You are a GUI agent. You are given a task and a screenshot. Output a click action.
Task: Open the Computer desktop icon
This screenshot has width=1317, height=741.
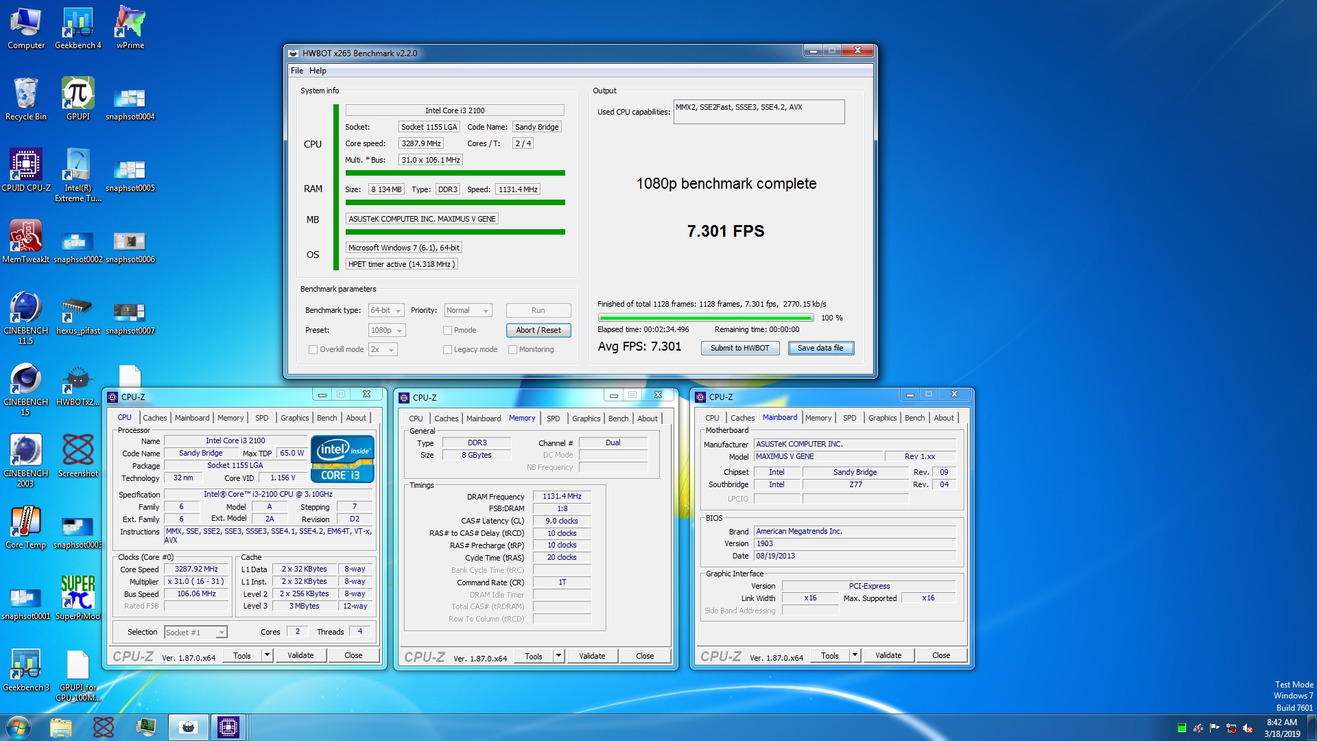[26, 28]
